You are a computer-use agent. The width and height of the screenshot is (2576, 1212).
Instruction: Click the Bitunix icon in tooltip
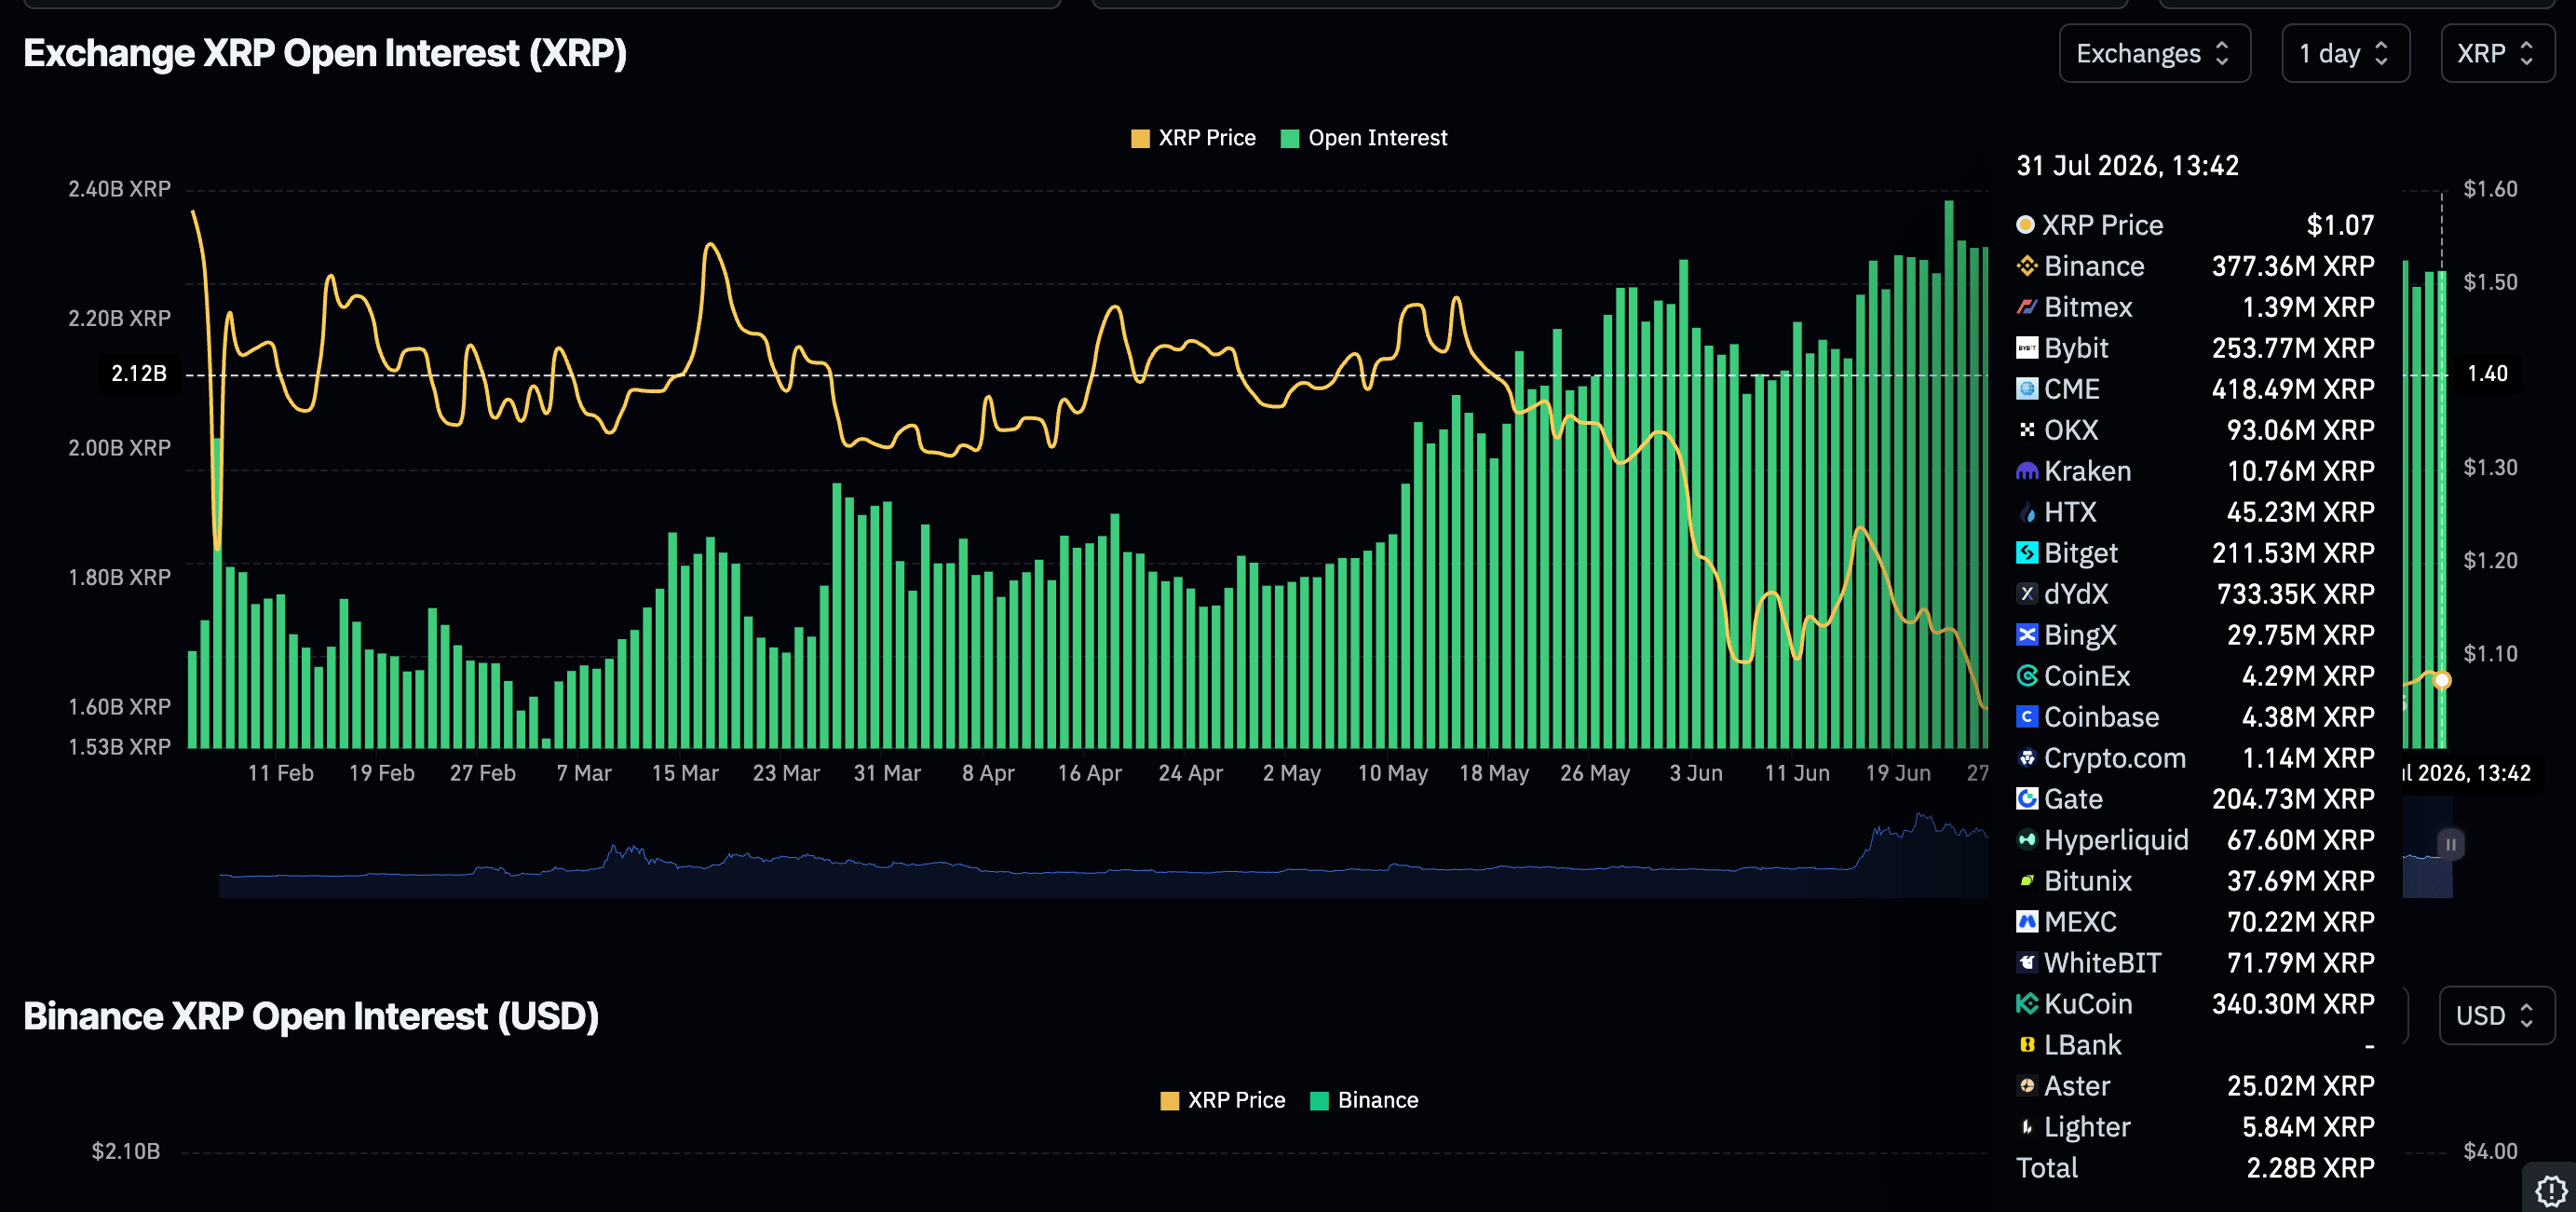coord(2027,881)
